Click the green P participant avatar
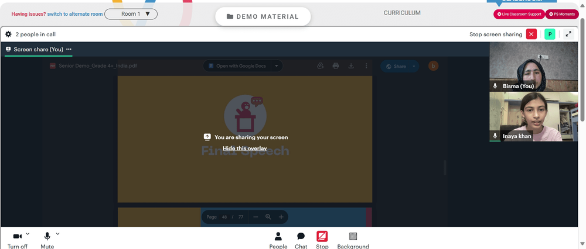This screenshot has height=249, width=586. point(550,34)
